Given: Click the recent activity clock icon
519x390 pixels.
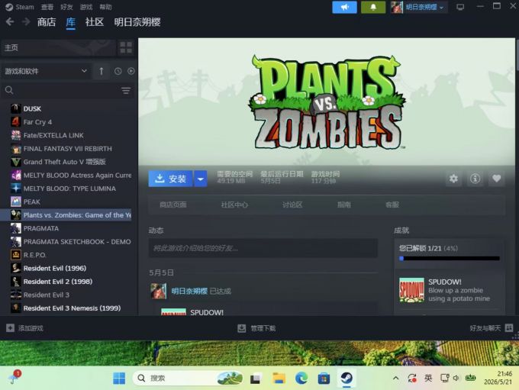Looking at the screenshot, I should [x=118, y=71].
